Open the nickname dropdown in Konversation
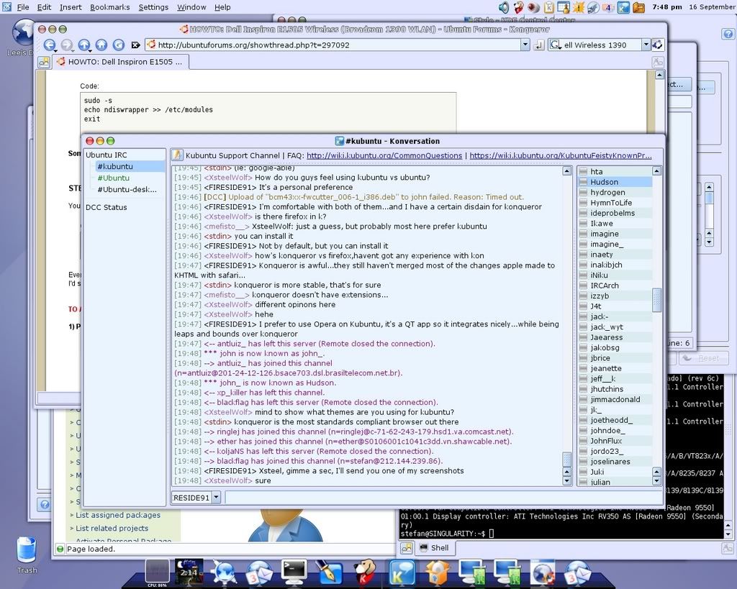Viewport: 737px width, 589px height. tap(216, 497)
